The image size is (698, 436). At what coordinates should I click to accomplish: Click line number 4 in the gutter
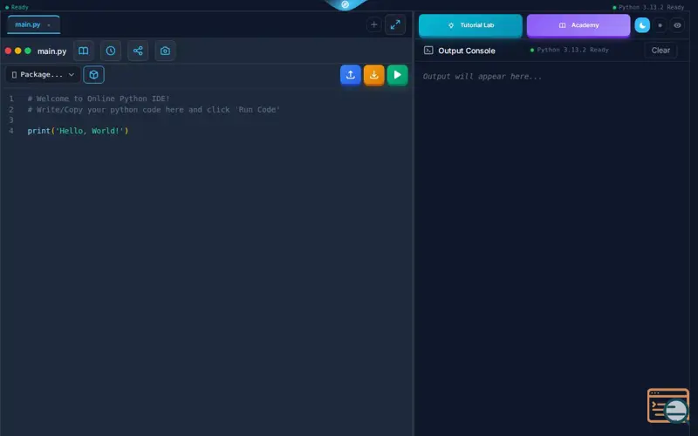(x=11, y=131)
